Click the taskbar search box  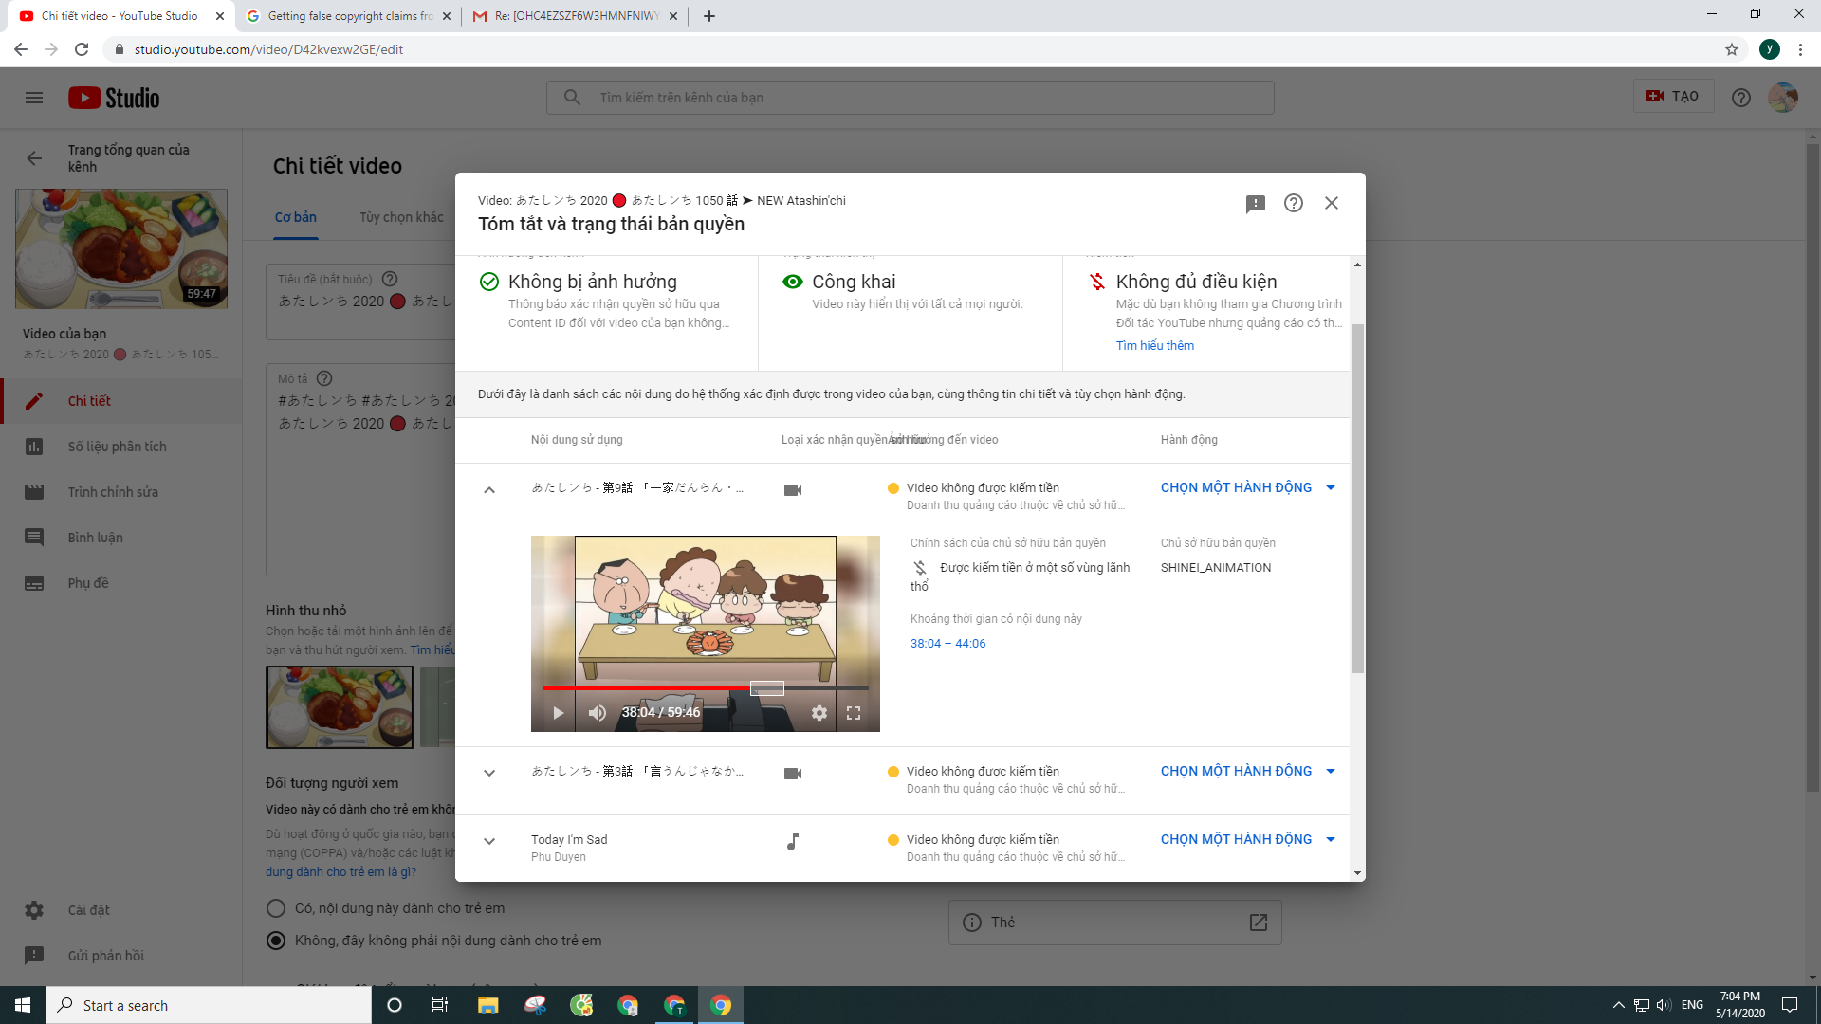tap(209, 1005)
